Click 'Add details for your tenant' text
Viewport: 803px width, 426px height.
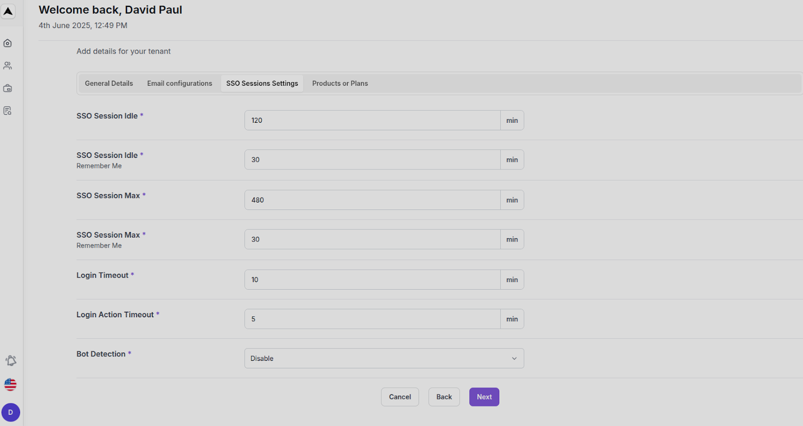(x=123, y=51)
